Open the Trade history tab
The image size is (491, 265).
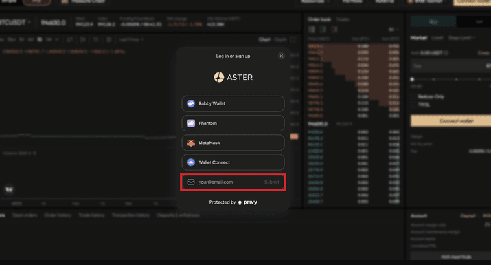pyautogui.click(x=91, y=215)
